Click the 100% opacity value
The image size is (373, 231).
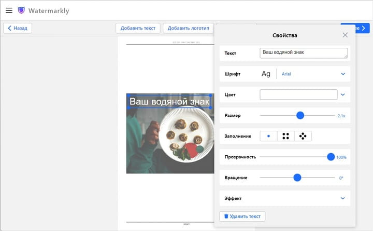[x=341, y=157]
